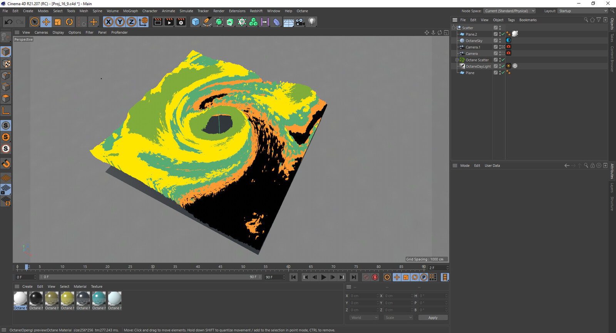The image size is (616, 333).
Task: Open the Layout Startup dropdown
Action: (583, 11)
